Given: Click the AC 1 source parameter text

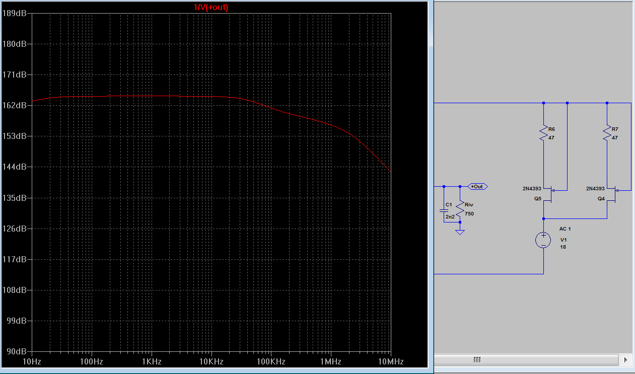Looking at the screenshot, I should click(x=565, y=229).
